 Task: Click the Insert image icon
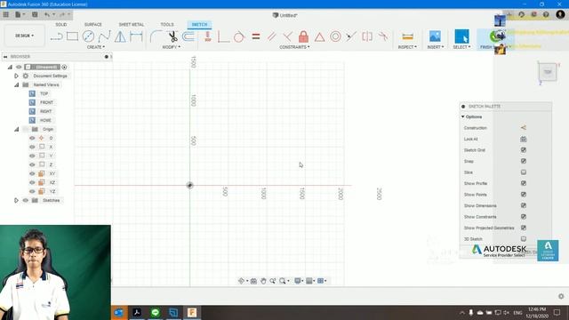(435, 36)
